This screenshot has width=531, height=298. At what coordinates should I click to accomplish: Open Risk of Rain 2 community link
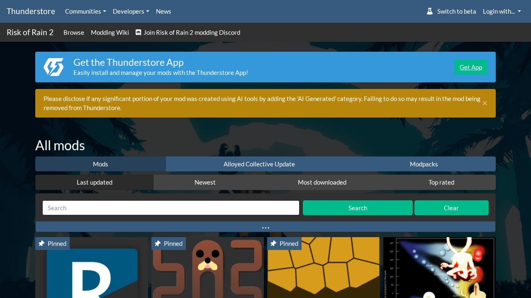[30, 32]
